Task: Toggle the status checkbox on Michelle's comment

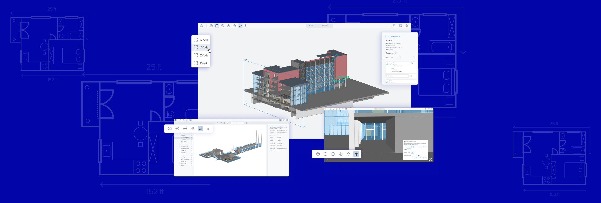Action: (x=412, y=63)
